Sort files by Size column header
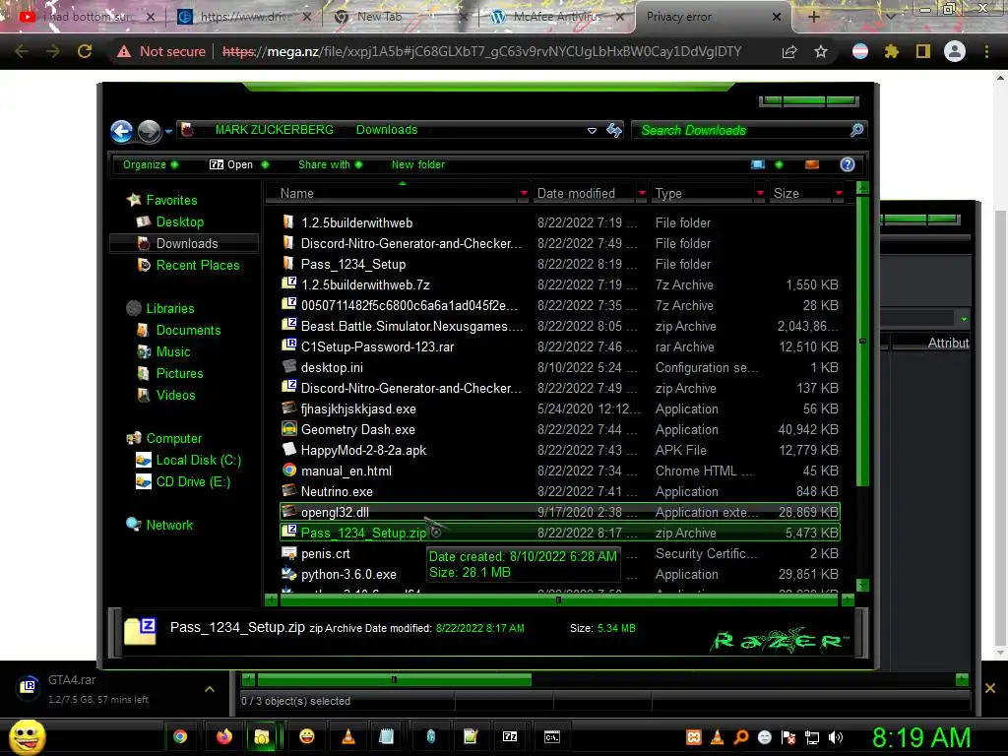Screen dimensions: 1008x756 tap(787, 193)
